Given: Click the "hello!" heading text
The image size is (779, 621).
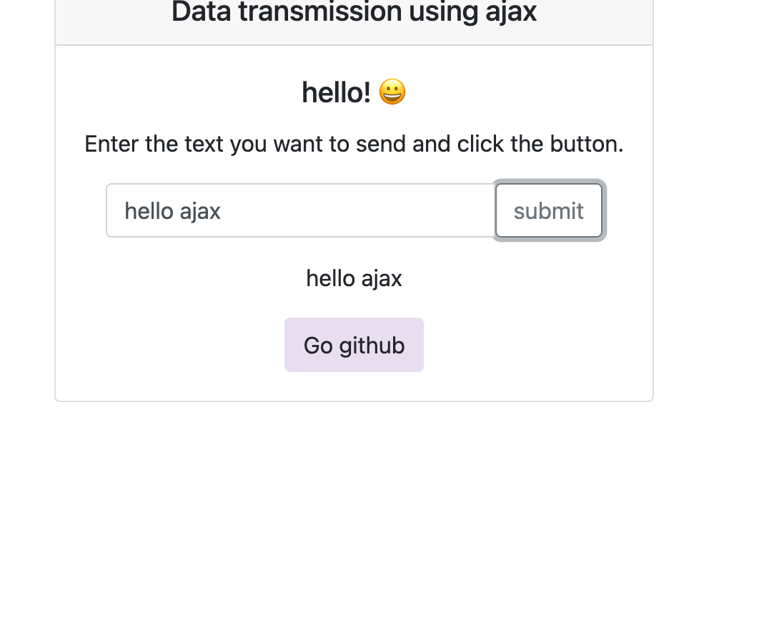Looking at the screenshot, I should (x=337, y=92).
